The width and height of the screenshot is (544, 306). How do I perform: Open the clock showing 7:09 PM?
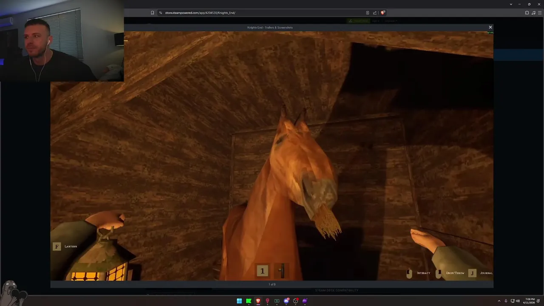(x=530, y=301)
